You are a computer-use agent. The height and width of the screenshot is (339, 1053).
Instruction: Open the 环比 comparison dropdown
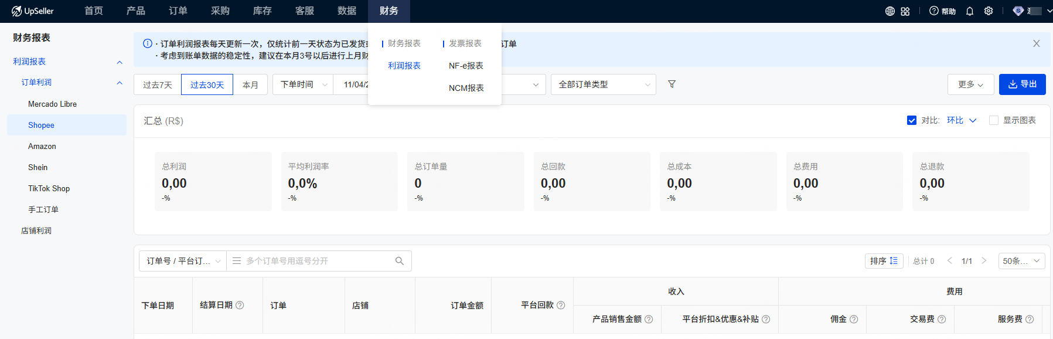(962, 120)
